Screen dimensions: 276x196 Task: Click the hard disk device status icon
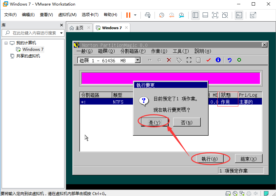[x=228, y=193]
